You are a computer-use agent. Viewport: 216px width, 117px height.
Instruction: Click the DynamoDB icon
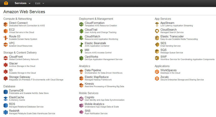click(x=5, y=92)
